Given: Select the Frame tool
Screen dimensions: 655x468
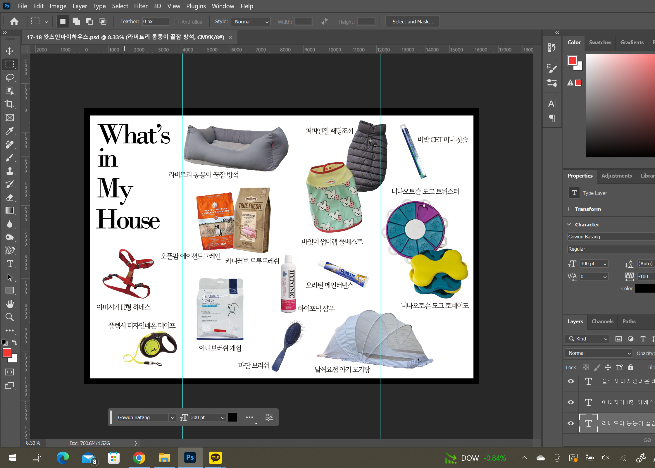Looking at the screenshot, I should pyautogui.click(x=10, y=118).
